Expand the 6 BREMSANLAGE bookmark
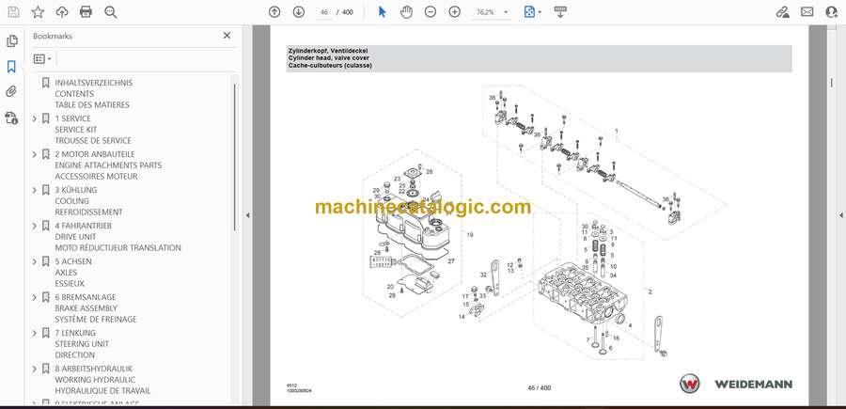The height and width of the screenshot is (409, 846). [x=35, y=297]
